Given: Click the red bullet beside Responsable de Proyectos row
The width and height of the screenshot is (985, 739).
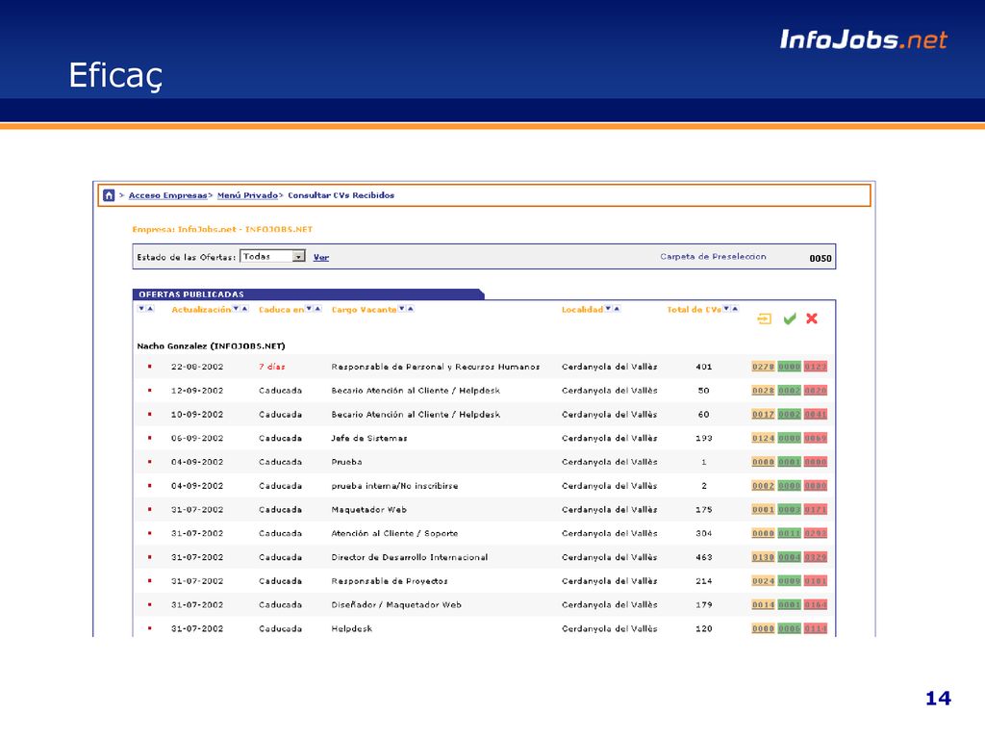Looking at the screenshot, I should 149,580.
